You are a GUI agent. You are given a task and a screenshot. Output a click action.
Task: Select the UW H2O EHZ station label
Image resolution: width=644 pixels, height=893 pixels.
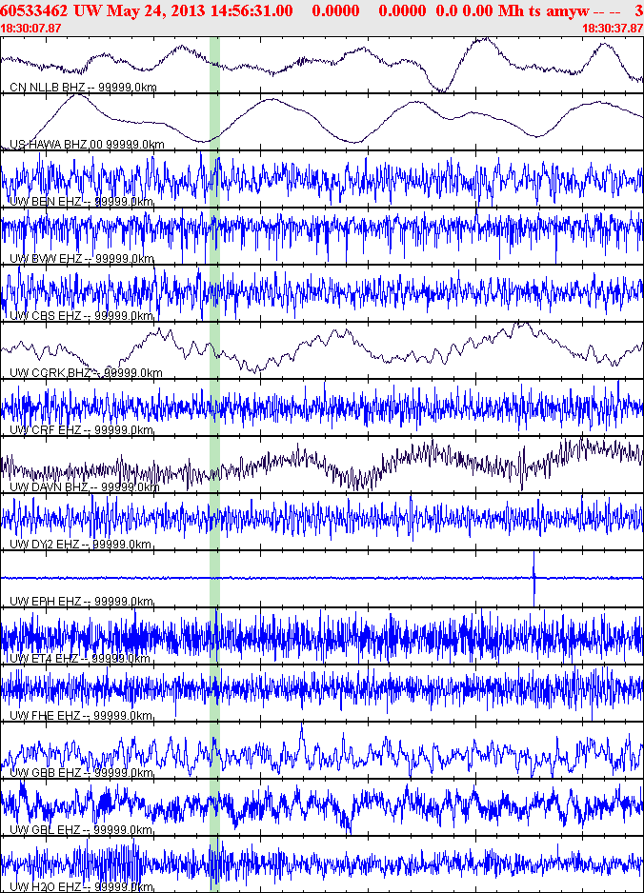pyautogui.click(x=82, y=886)
